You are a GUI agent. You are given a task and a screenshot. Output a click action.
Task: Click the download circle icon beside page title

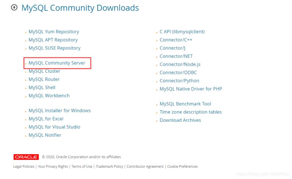coord(14,7)
